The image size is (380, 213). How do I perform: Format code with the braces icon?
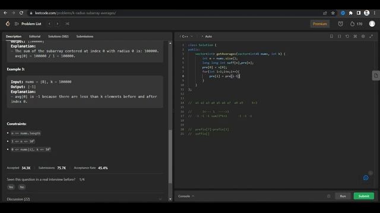tap(339, 36)
